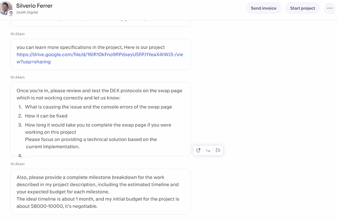
Task: Reply to the DEX protocols message
Action: tap(208, 150)
